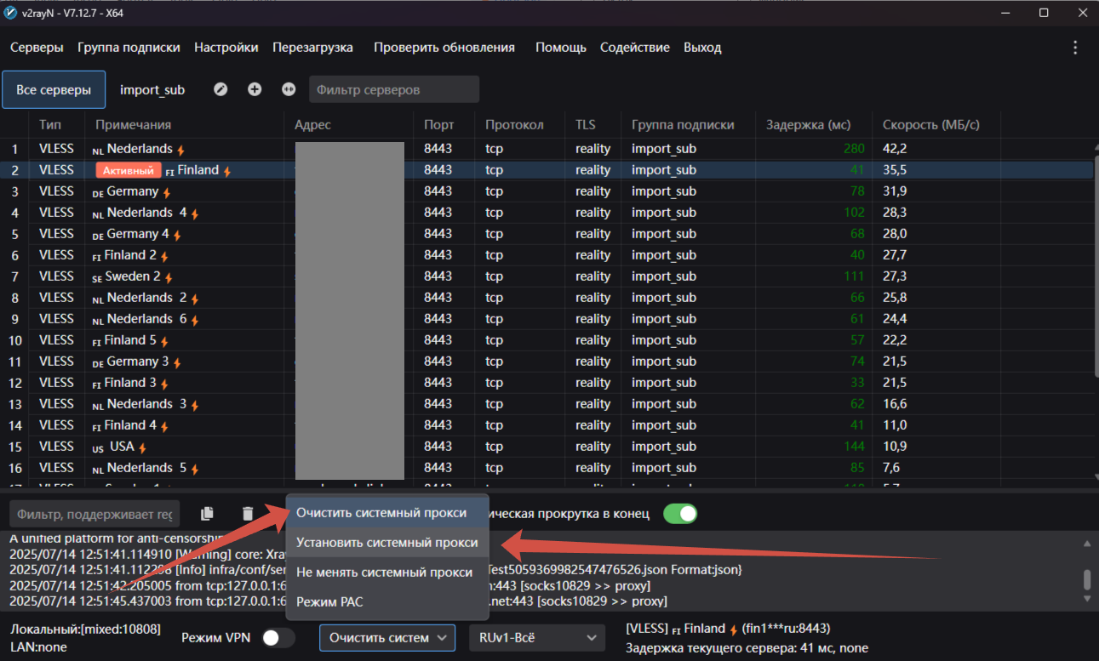Select the Finland 3 server row

coord(547,383)
